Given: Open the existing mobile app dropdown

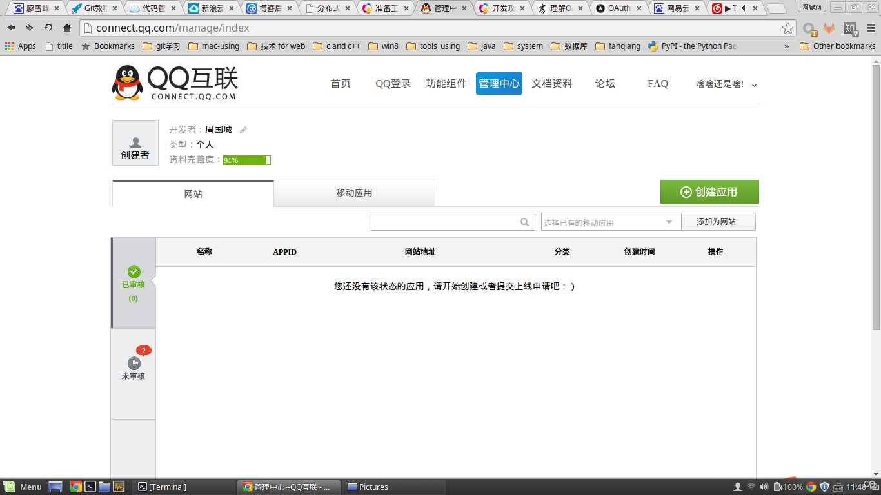Looking at the screenshot, I should [x=611, y=222].
